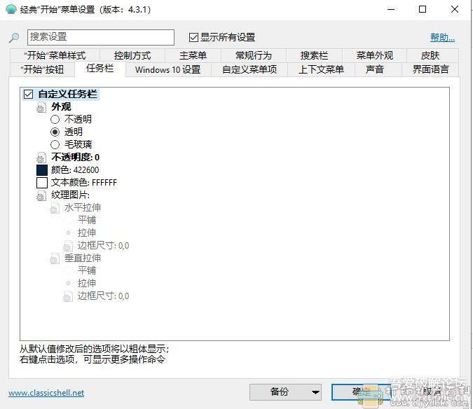The image size is (473, 409).
Task: Select the 毛玻璃 radio option
Action: point(55,145)
